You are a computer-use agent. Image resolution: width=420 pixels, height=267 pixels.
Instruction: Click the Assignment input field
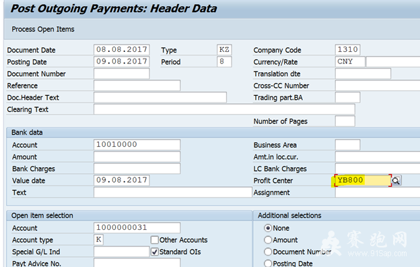coord(378,192)
